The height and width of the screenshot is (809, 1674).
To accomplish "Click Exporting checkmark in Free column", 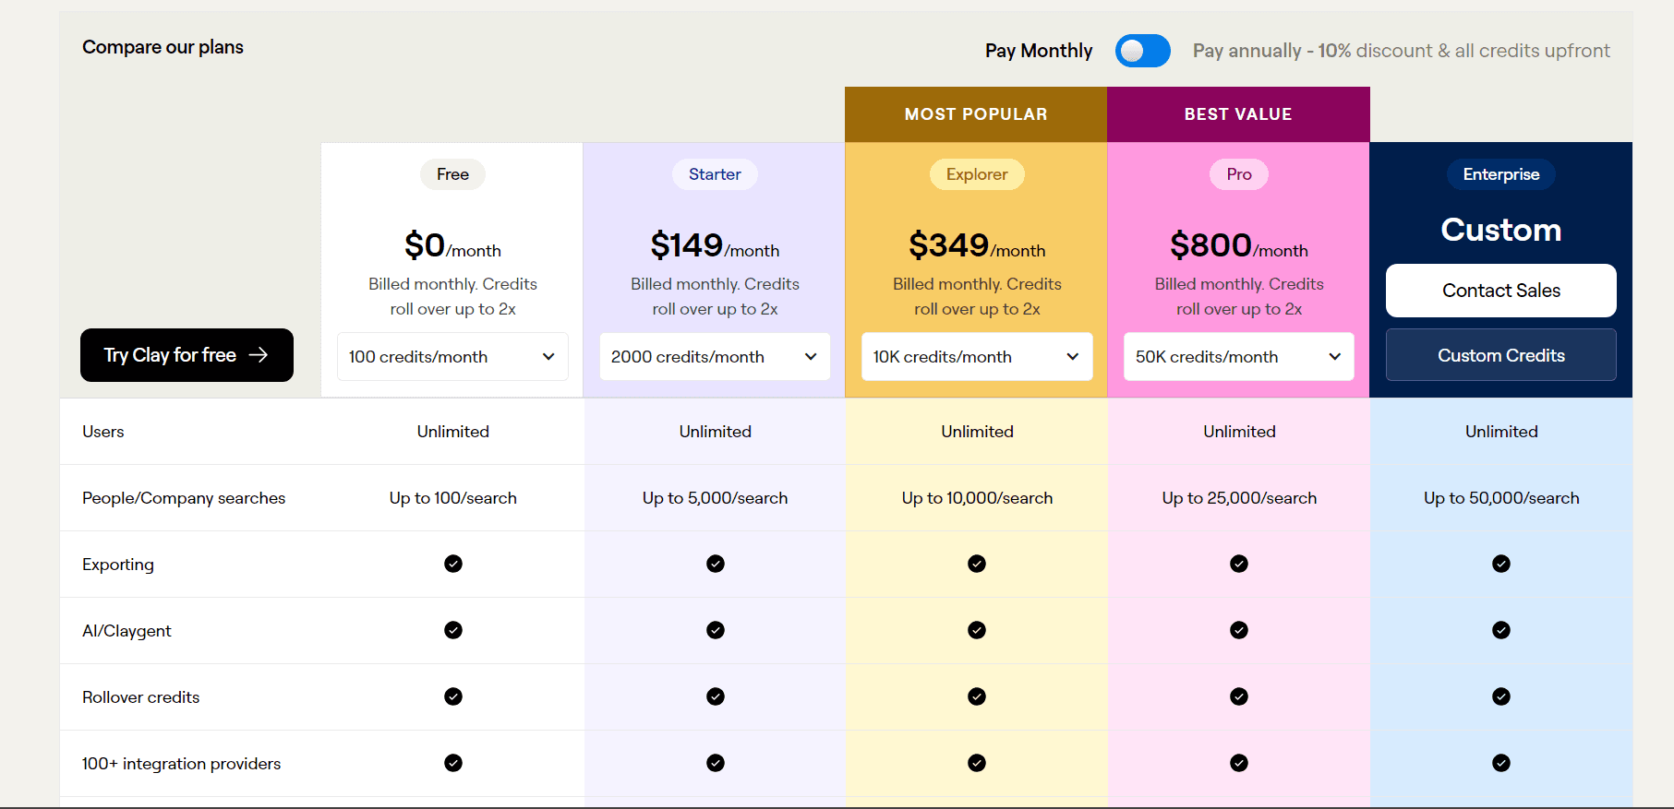I will click(x=453, y=564).
